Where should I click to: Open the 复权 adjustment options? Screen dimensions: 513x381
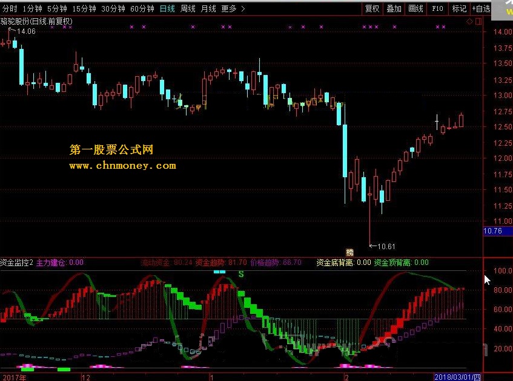[x=372, y=9]
